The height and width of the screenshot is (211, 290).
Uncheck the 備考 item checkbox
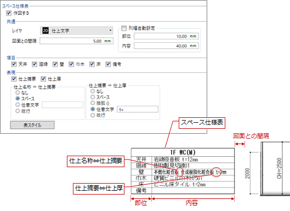(108, 64)
